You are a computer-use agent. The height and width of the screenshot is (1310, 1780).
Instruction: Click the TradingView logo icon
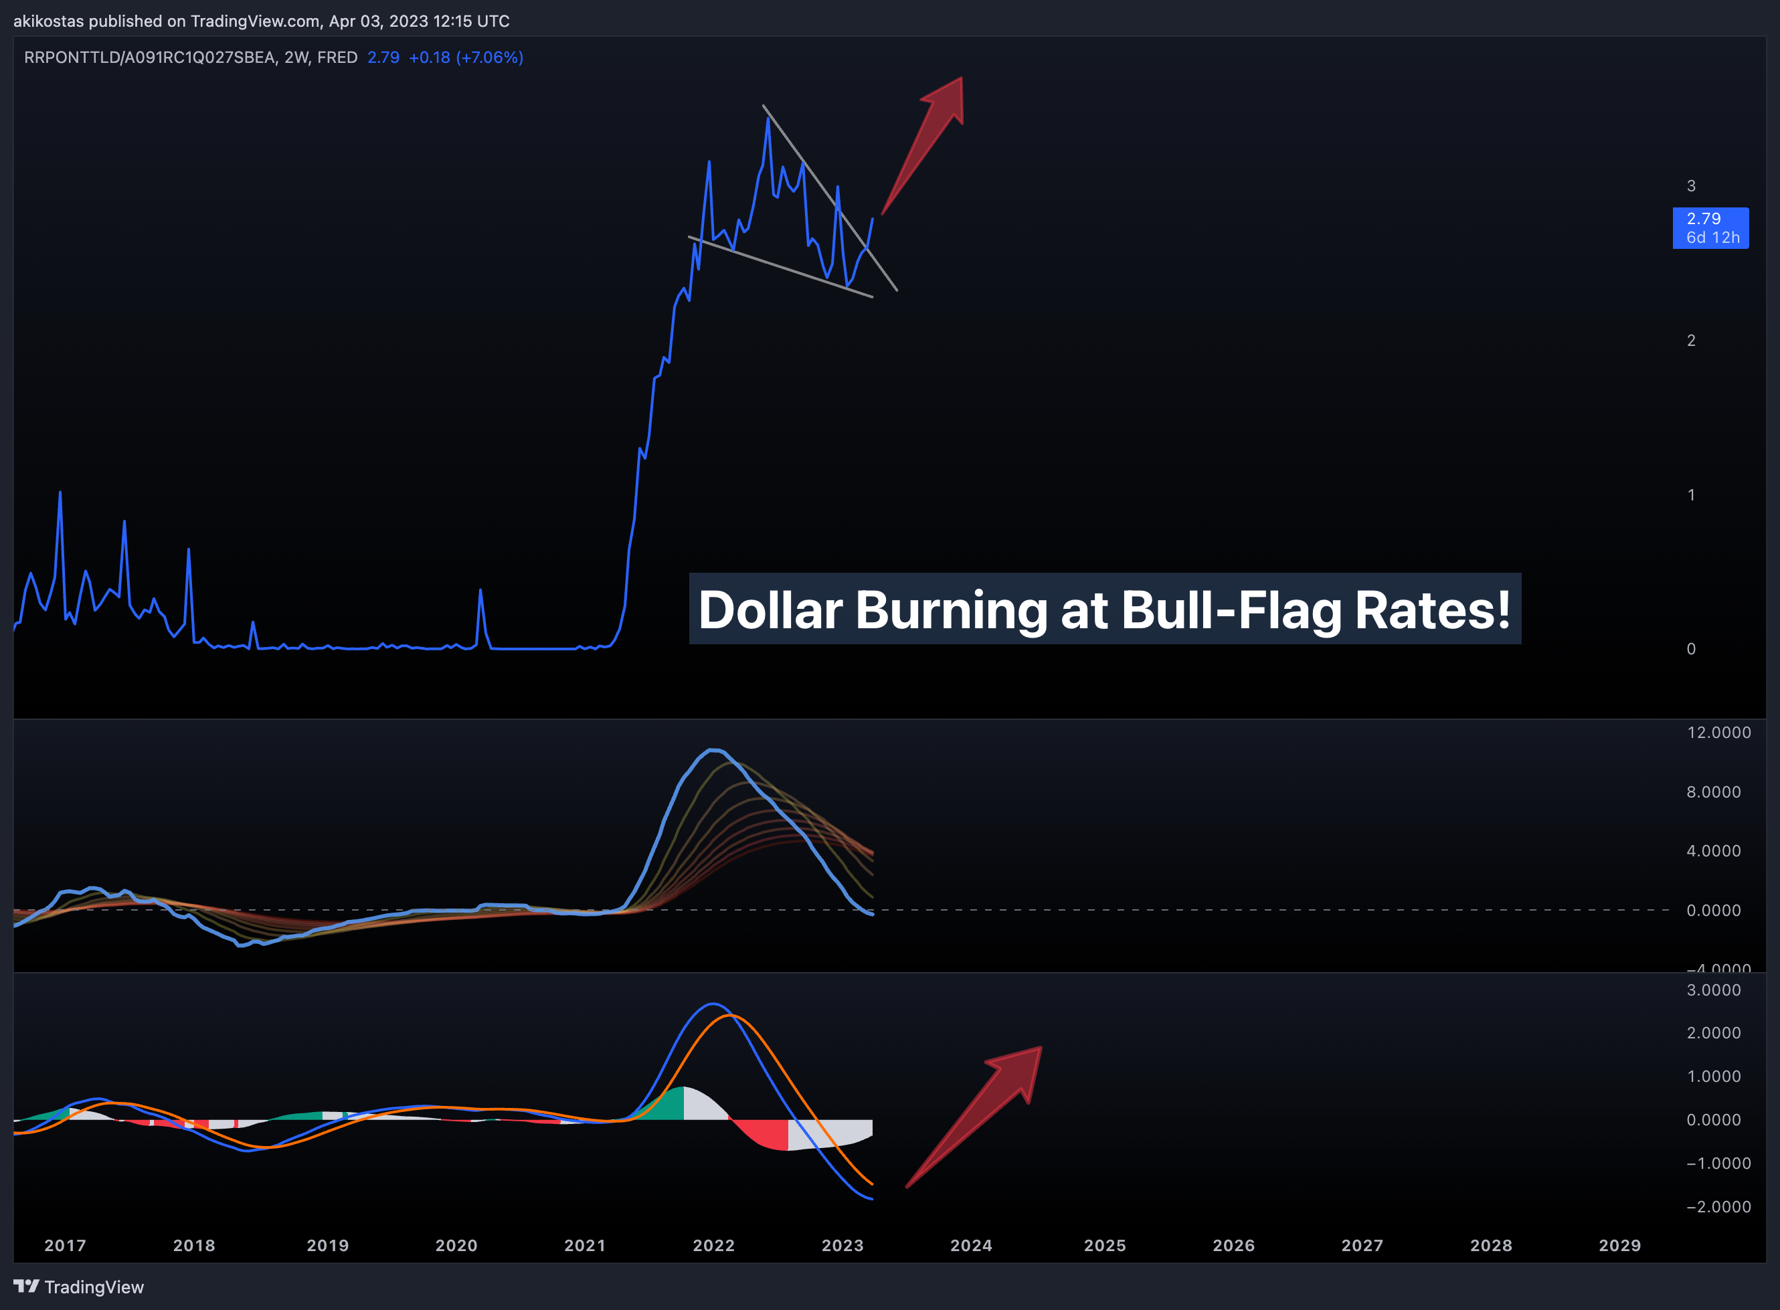[26, 1286]
